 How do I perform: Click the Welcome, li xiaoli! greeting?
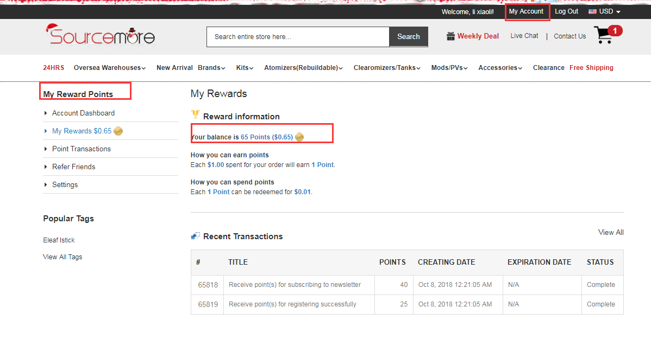[467, 11]
